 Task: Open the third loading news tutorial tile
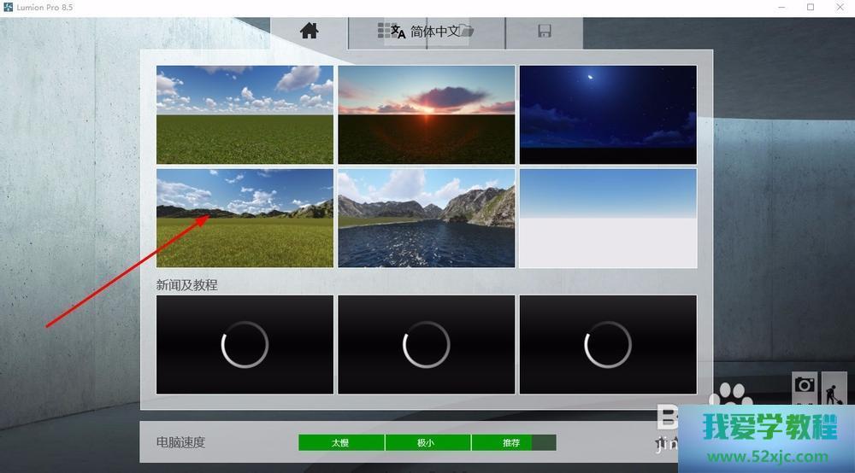tap(608, 345)
